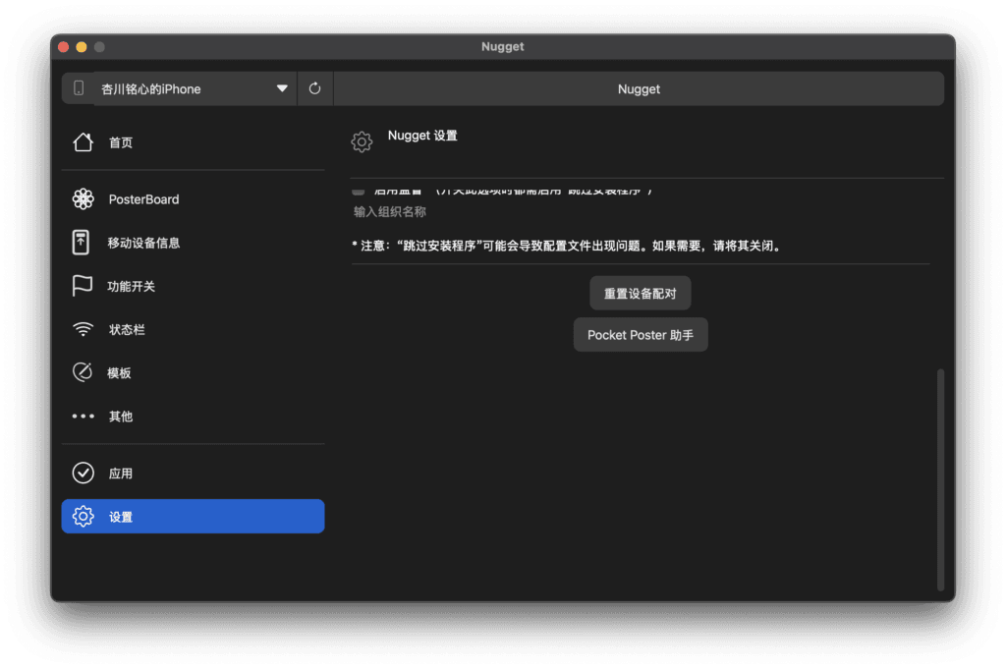Select the 状态栏 signal icon
The width and height of the screenshot is (1006, 669).
[x=84, y=329]
